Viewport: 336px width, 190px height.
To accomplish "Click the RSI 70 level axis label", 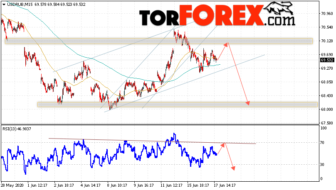I will click(322, 143).
